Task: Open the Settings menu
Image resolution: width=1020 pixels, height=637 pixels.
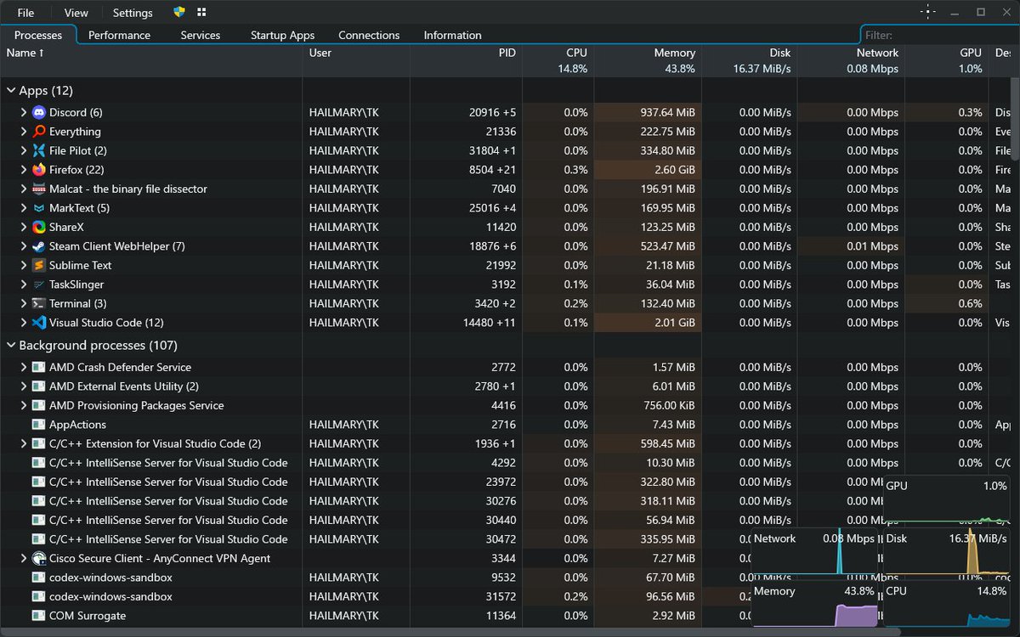Action: (x=133, y=13)
